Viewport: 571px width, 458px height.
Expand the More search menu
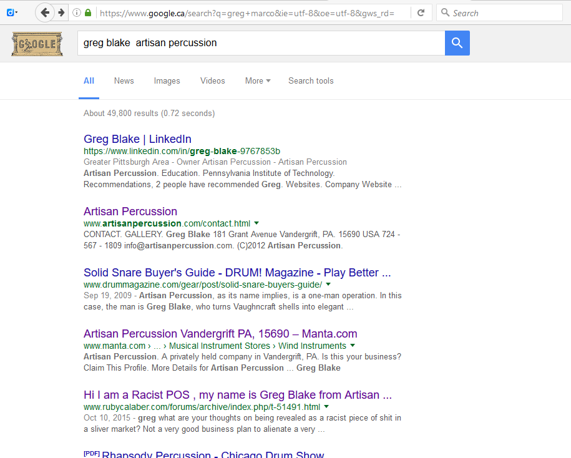258,81
